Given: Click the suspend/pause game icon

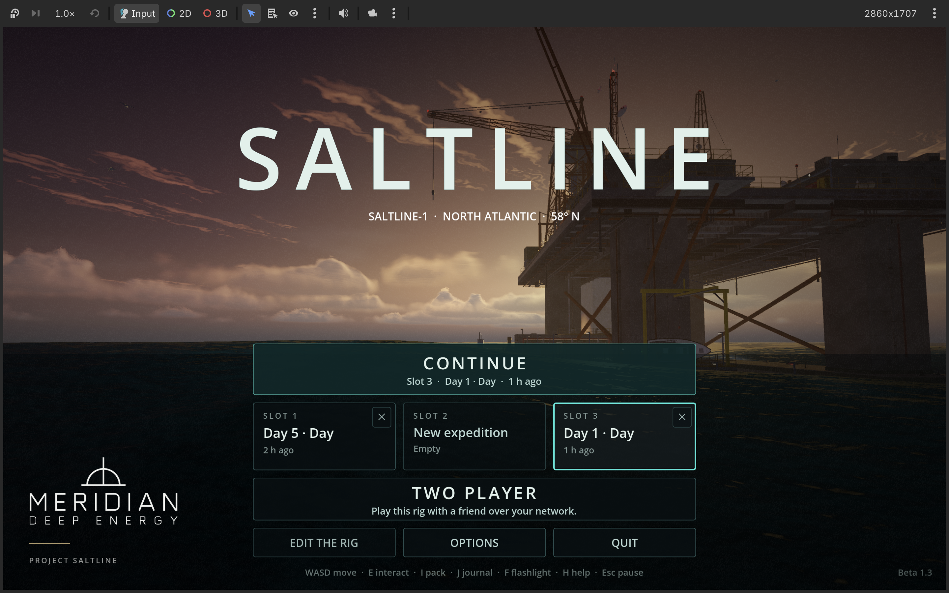Looking at the screenshot, I should pyautogui.click(x=14, y=13).
